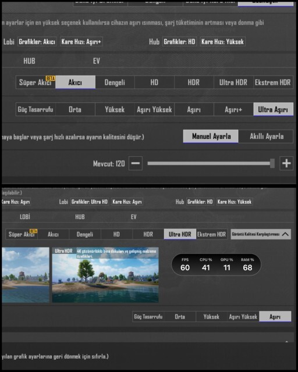Choose Aşırı Yüksek frame rate, upper panel
The image size is (298, 372).
154,109
